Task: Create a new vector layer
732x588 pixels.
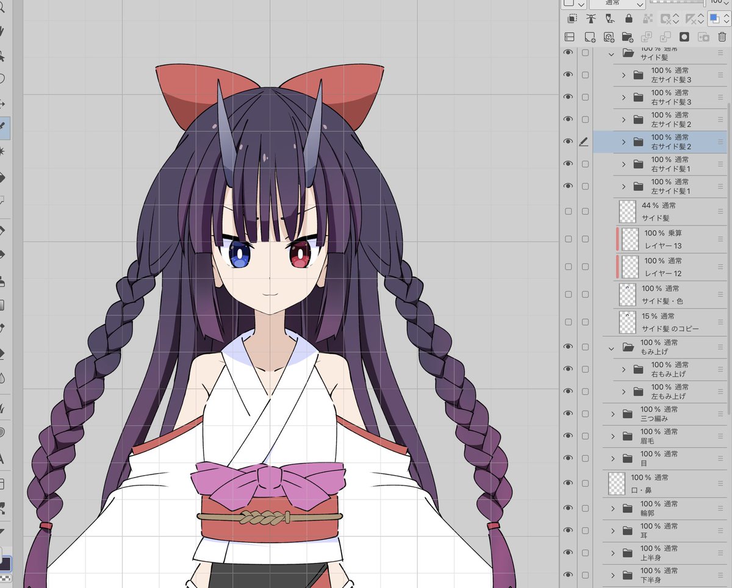Action: [x=609, y=37]
